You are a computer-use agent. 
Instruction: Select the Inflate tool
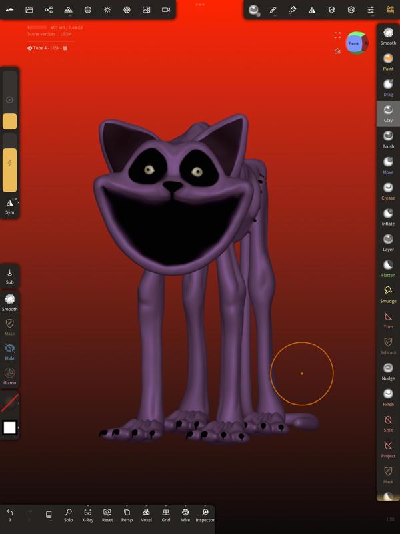[x=388, y=217]
